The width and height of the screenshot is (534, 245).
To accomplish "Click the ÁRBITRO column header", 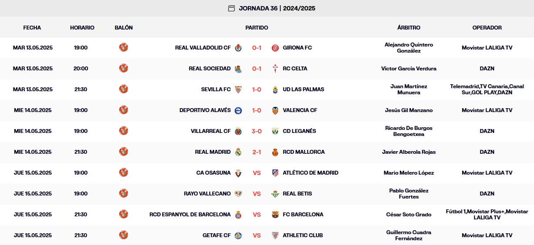I will coord(409,27).
